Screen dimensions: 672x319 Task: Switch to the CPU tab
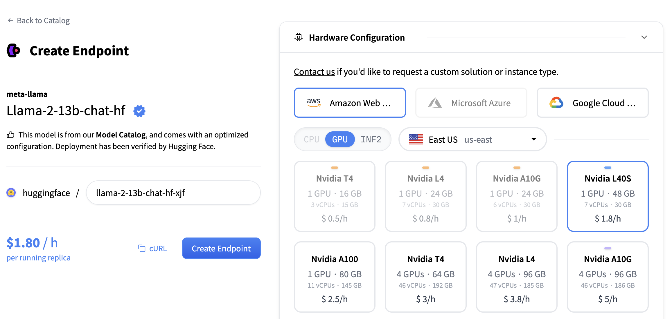coord(311,139)
